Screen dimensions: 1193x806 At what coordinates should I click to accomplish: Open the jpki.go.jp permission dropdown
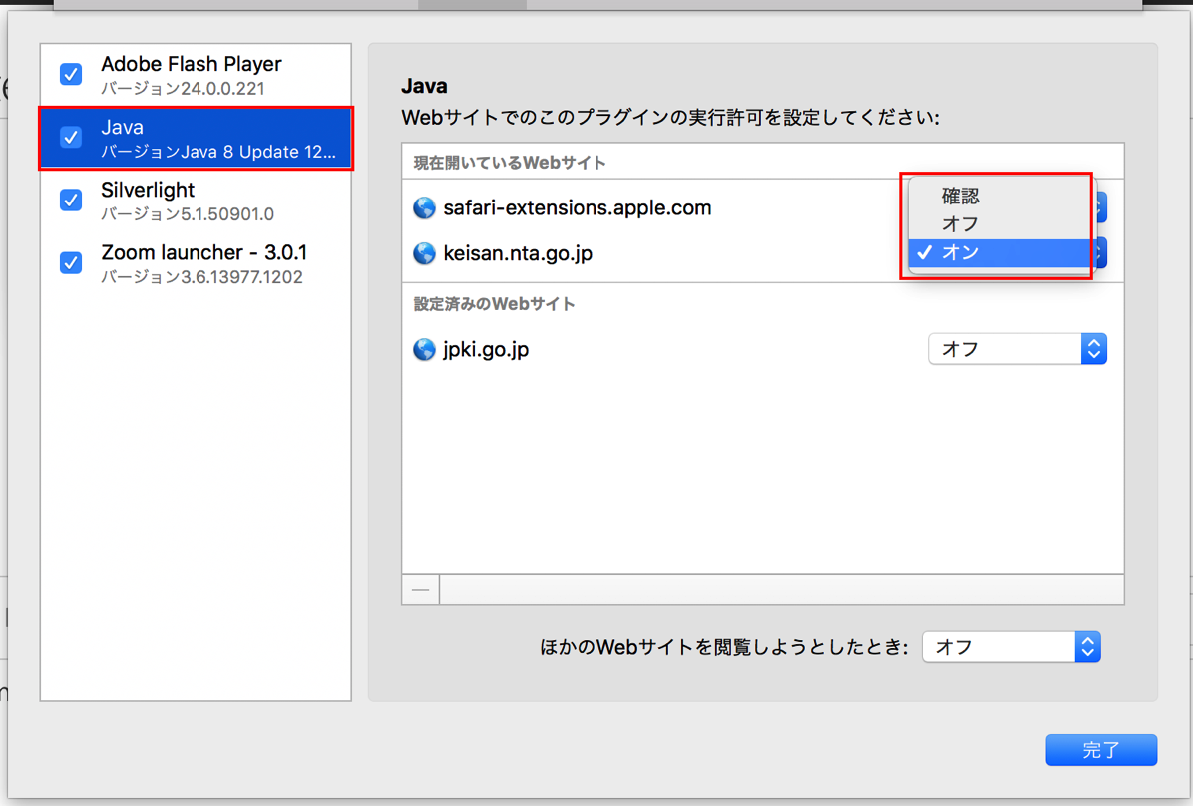point(1017,349)
